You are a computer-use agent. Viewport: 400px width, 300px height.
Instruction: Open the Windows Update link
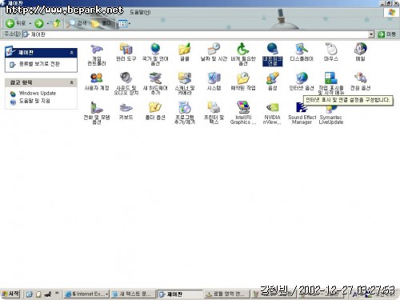click(x=38, y=93)
